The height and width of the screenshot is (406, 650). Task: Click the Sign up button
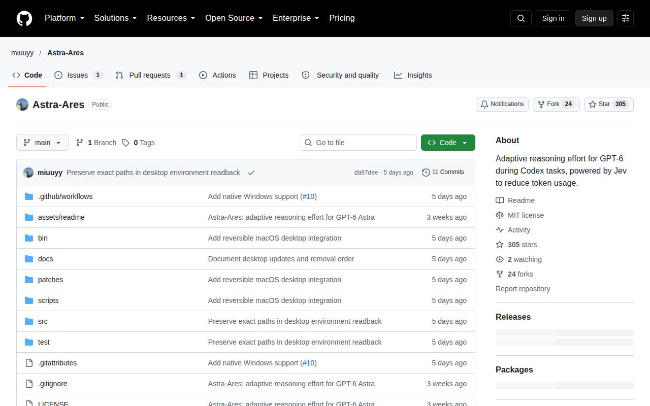pos(594,18)
